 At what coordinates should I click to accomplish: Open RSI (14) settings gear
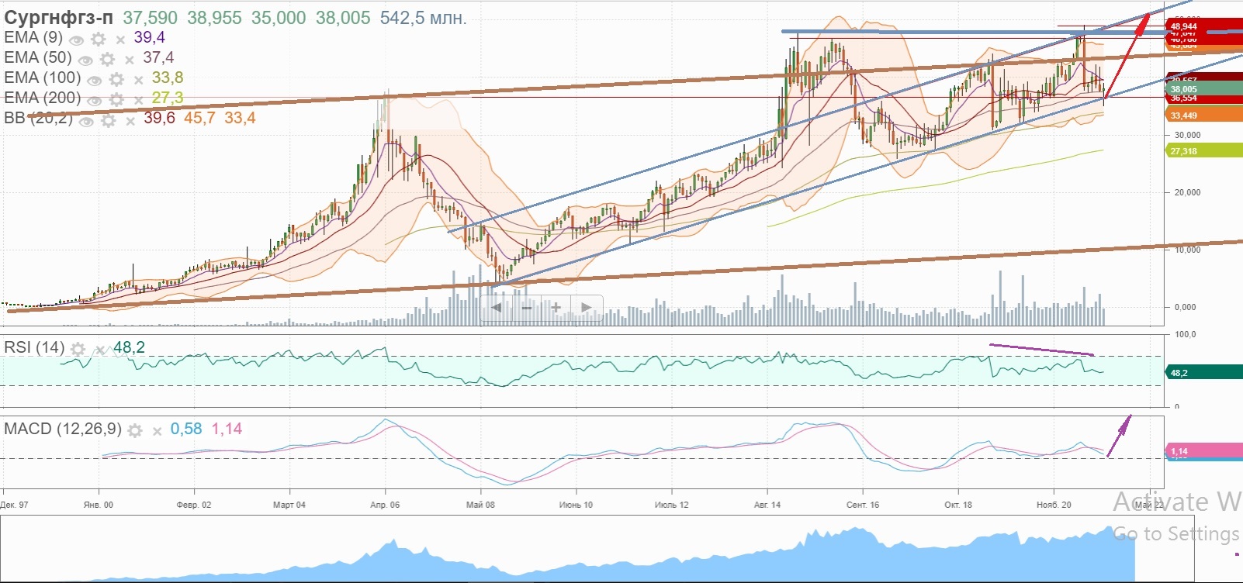(x=78, y=349)
